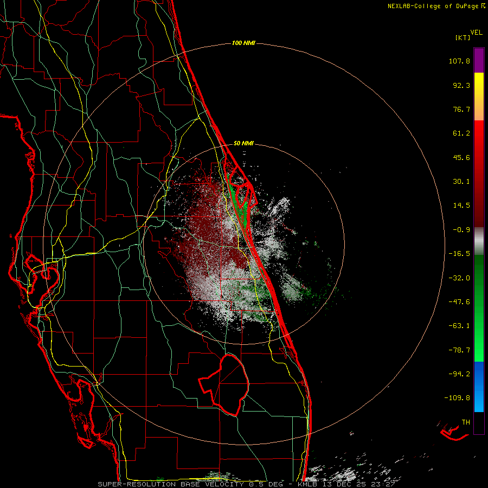This screenshot has width=488, height=488.
Task: Click the 50 NMI range ring label
Action: pyautogui.click(x=243, y=144)
